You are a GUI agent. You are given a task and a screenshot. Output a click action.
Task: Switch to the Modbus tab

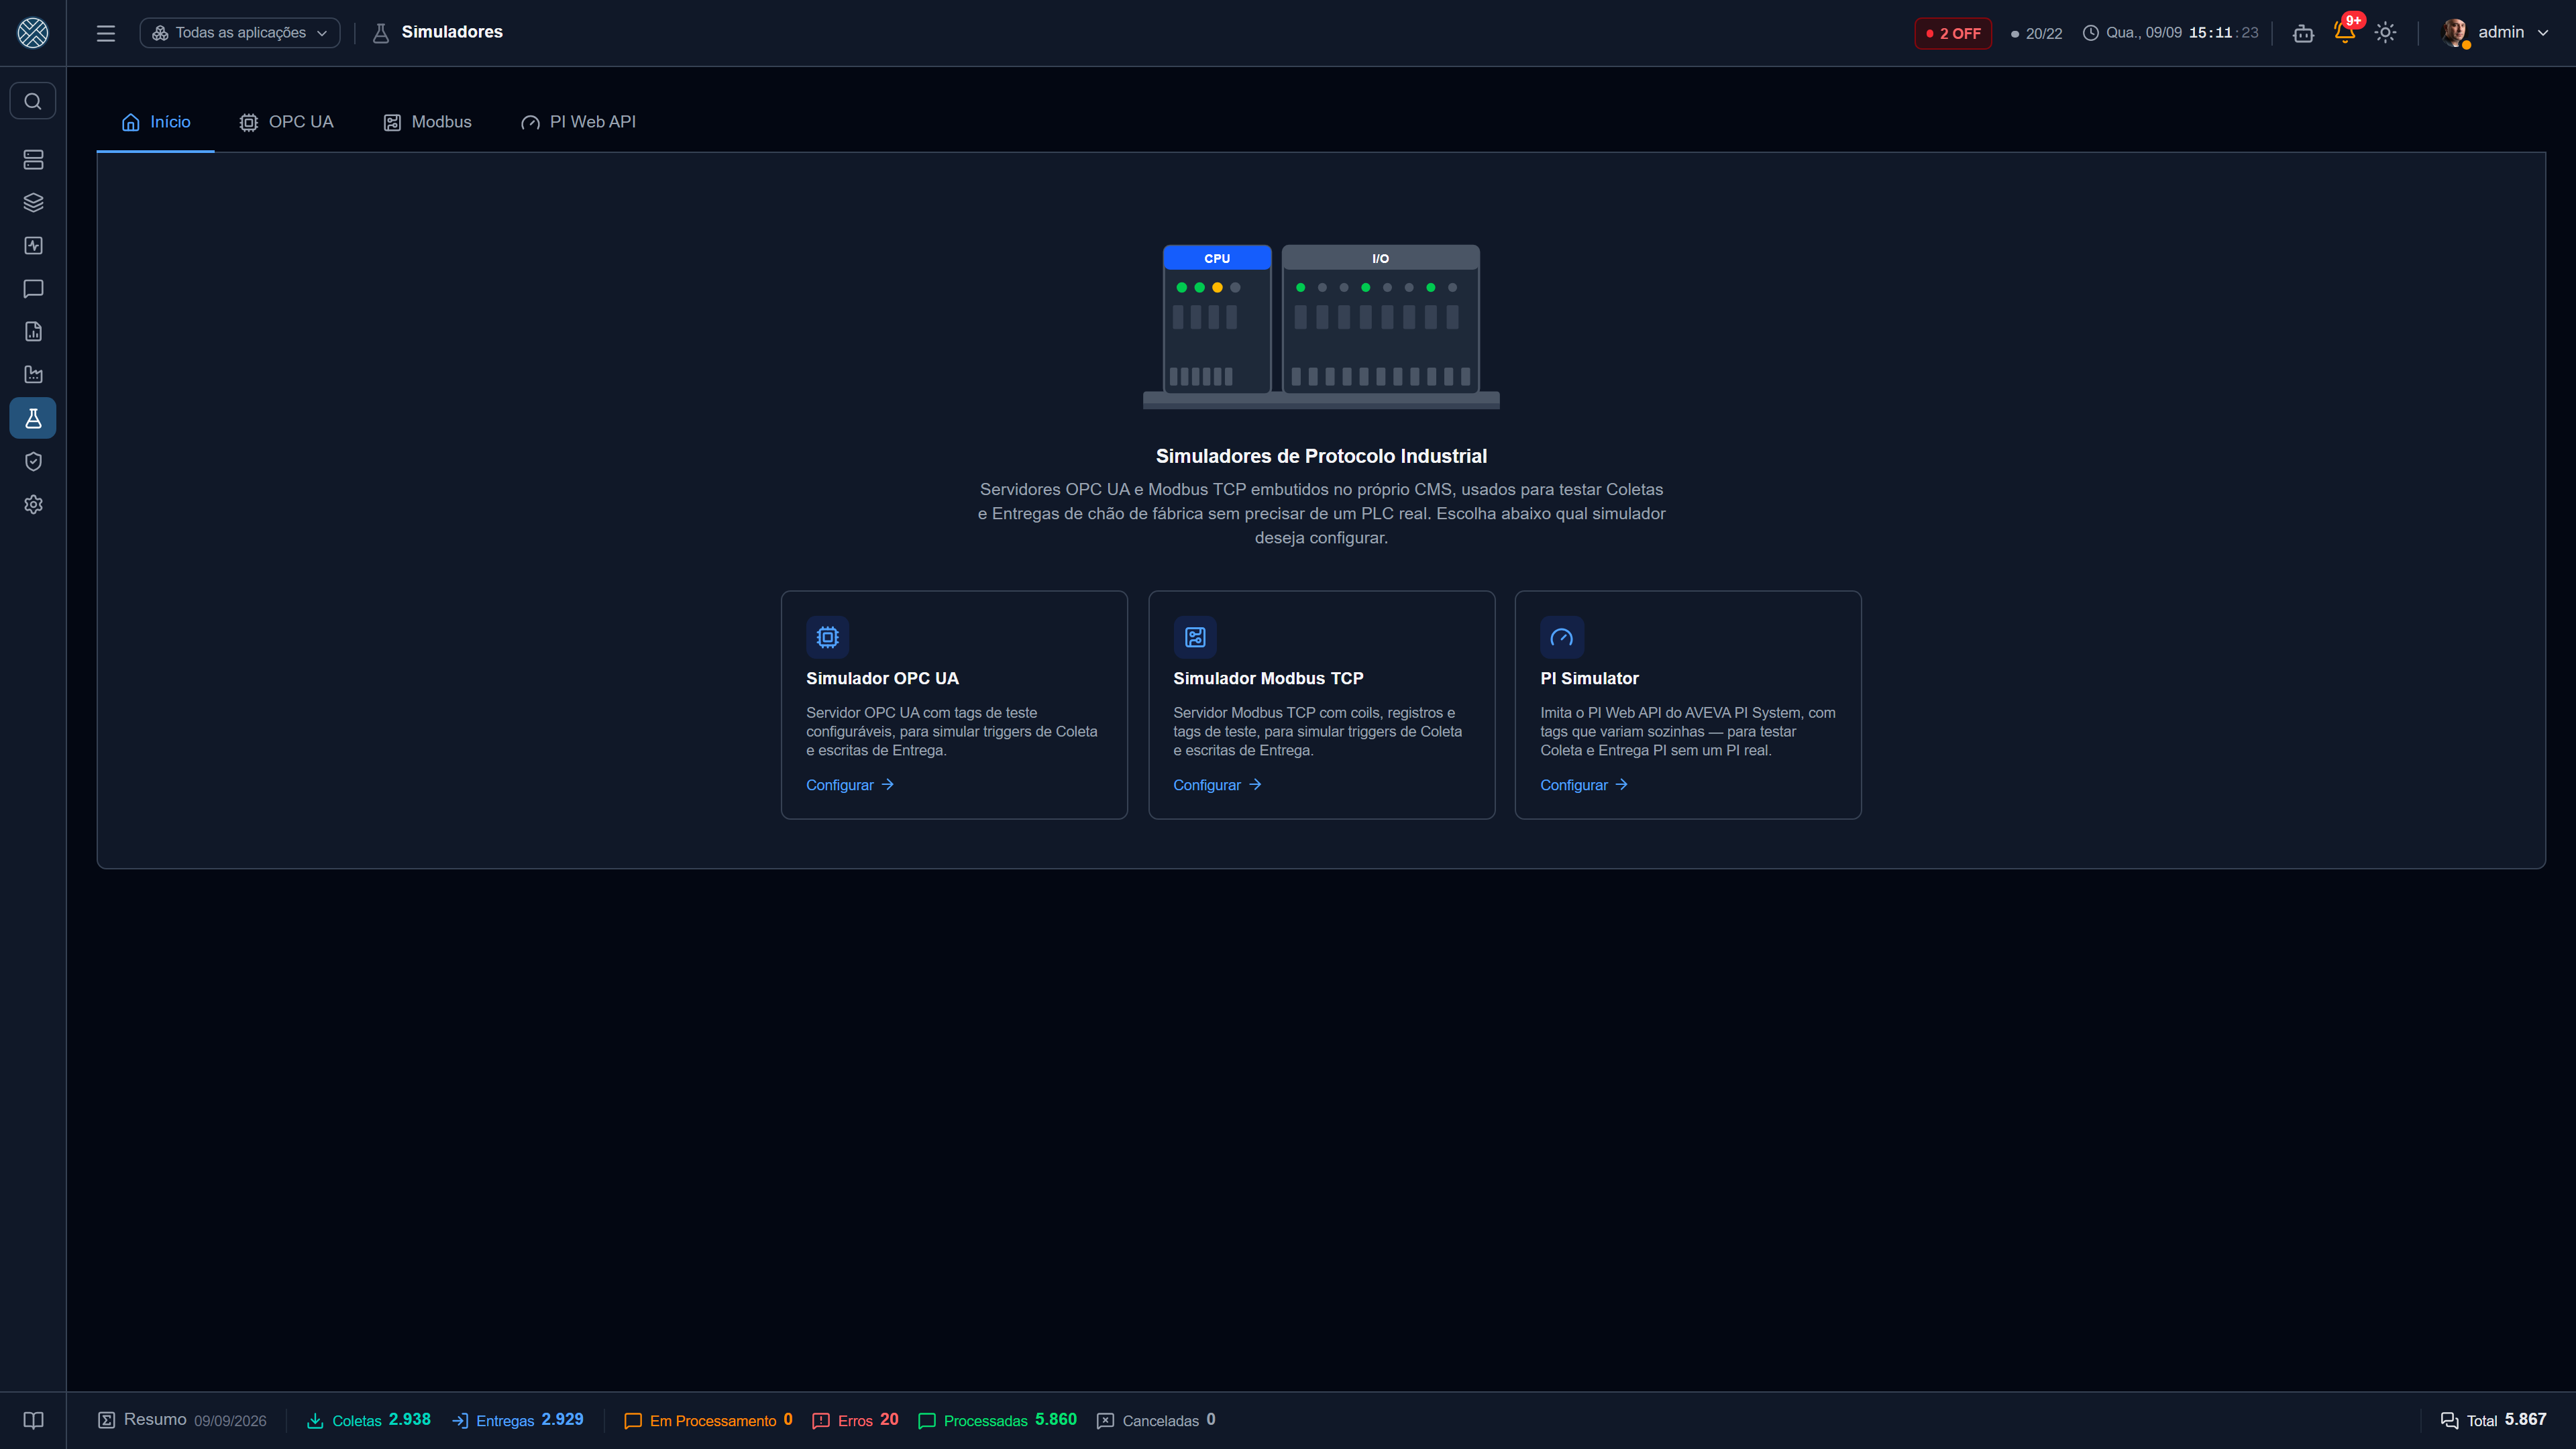coord(428,122)
